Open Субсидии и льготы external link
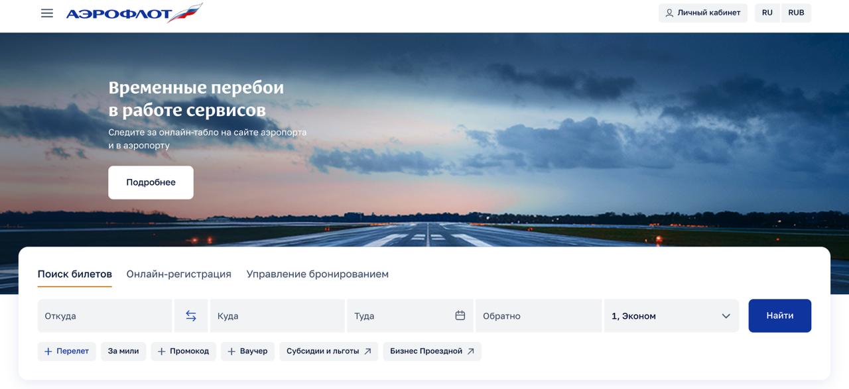 (328, 351)
